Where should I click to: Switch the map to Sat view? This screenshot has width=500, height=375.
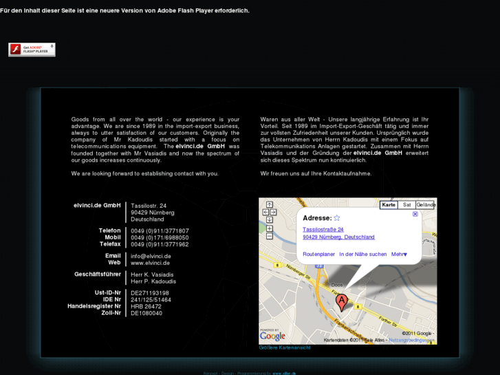point(407,205)
